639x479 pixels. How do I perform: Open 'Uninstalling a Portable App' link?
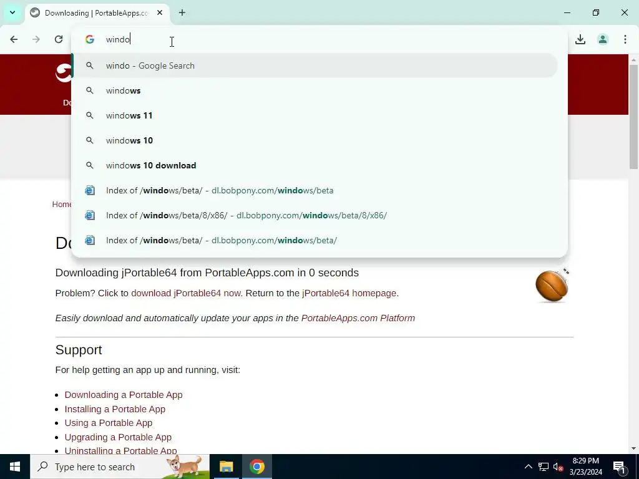coord(120,450)
